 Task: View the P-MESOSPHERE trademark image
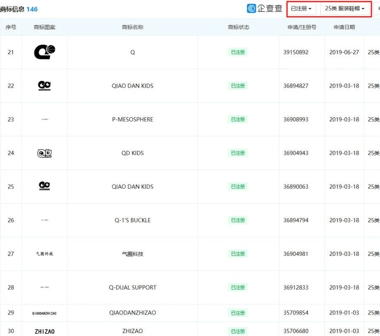point(45,119)
